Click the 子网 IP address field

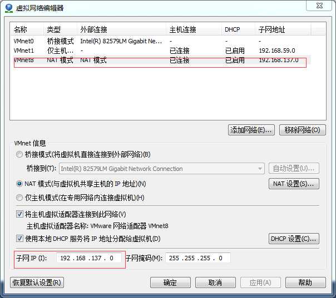tap(88, 258)
